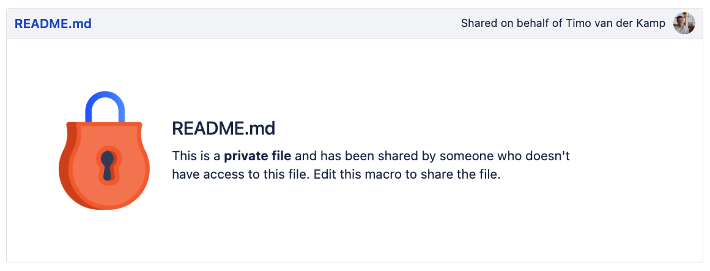
Task: Select the large README.md heading
Action: 223,128
